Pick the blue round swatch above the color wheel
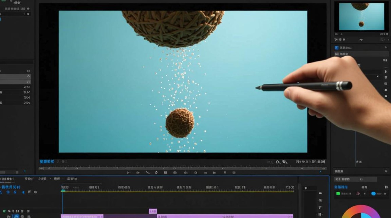Image resolution: width=391 pixels, height=218 pixels. (x=373, y=194)
